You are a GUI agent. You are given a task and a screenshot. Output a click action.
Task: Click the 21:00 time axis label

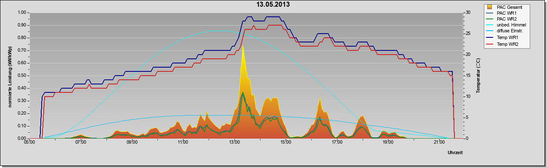point(439,143)
